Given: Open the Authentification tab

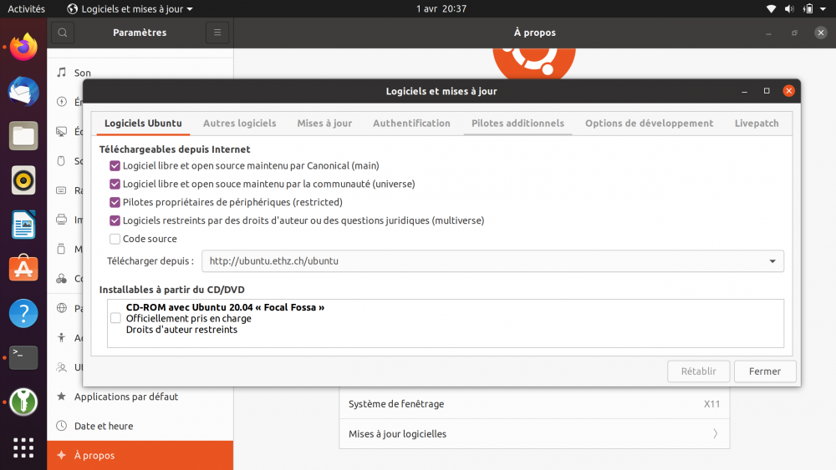Looking at the screenshot, I should coord(411,124).
